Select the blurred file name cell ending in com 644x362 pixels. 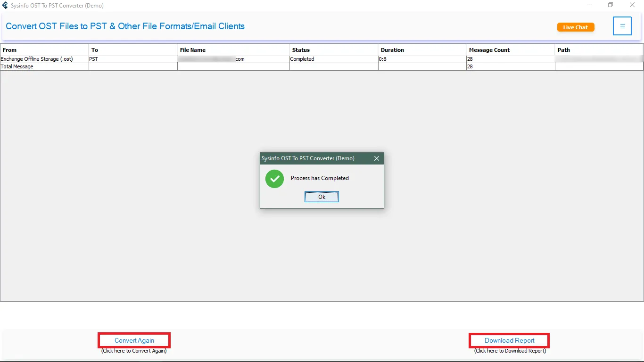[233, 59]
